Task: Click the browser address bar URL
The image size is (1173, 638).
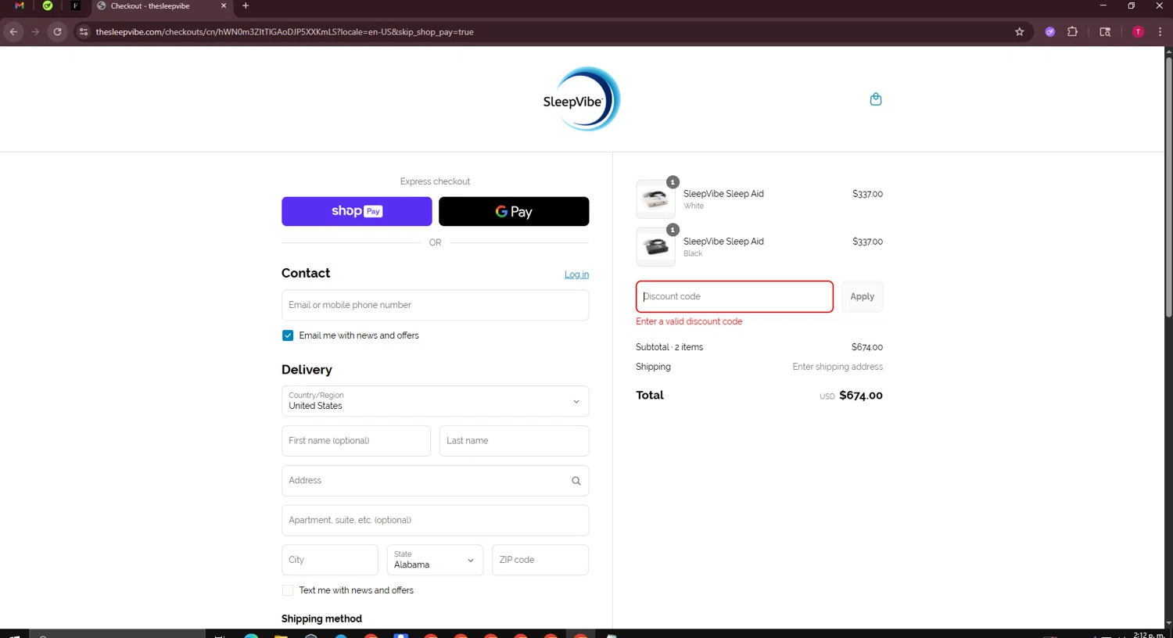Action: pyautogui.click(x=285, y=32)
